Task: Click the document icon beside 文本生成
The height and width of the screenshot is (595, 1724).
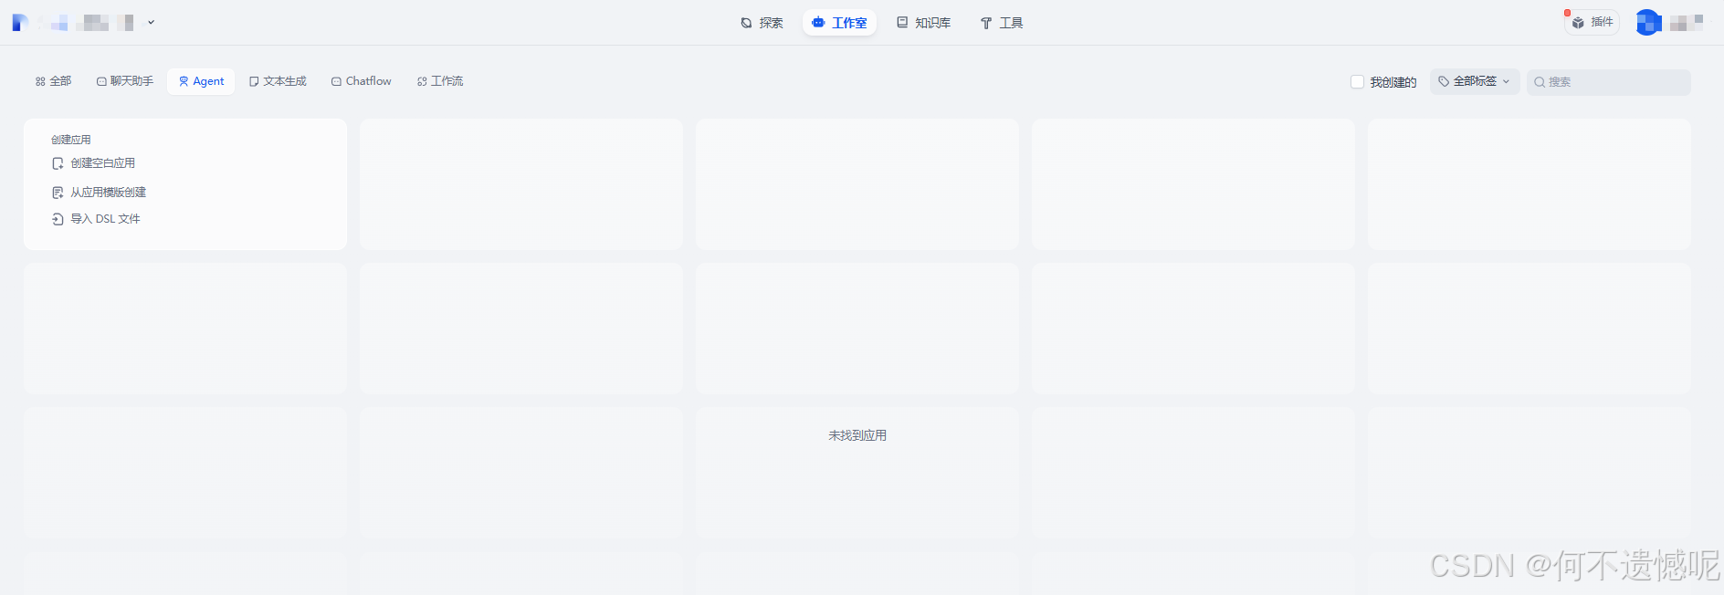Action: pyautogui.click(x=254, y=81)
